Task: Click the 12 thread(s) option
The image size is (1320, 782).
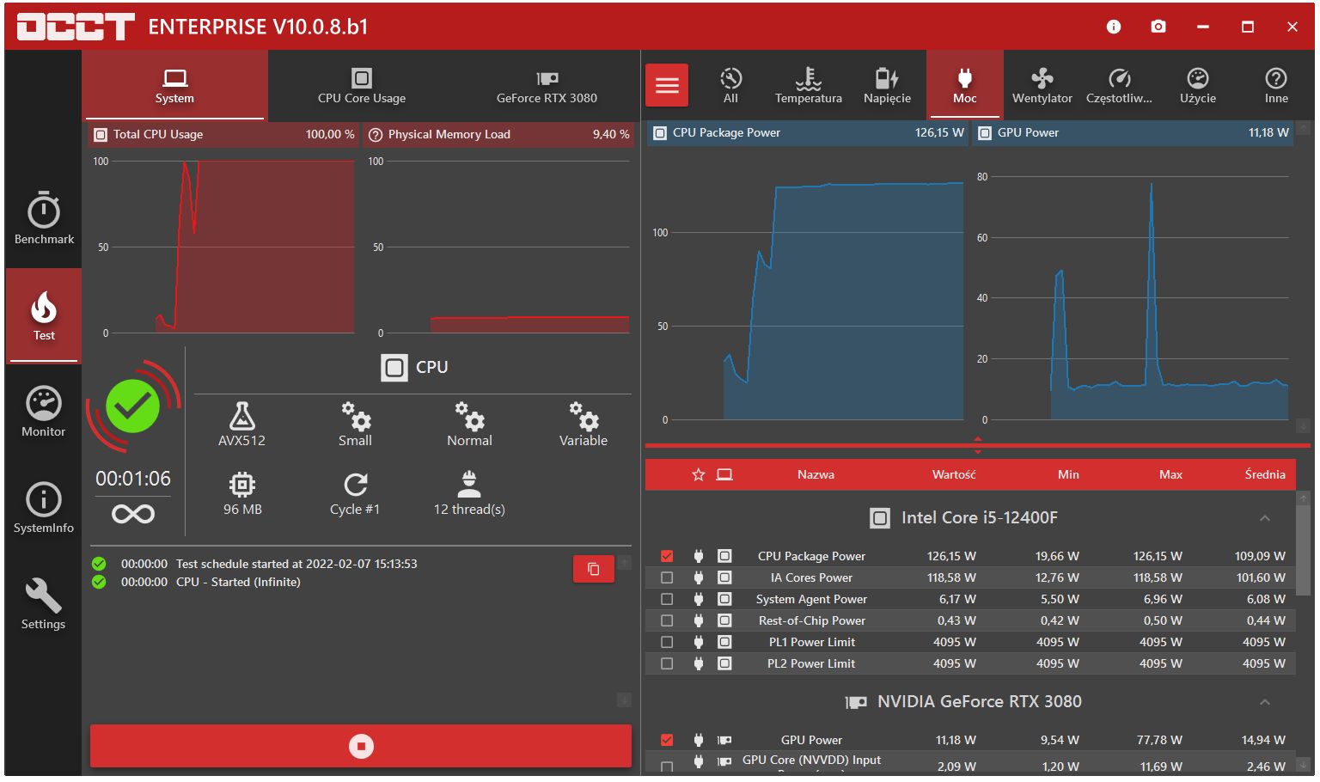Action: click(x=469, y=493)
